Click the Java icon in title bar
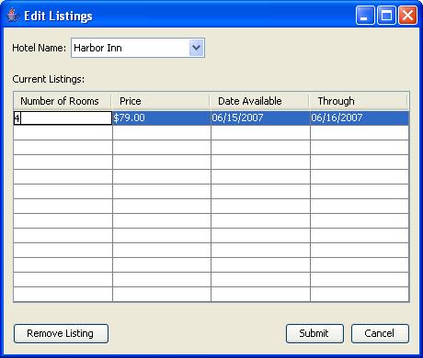Viewport: 423px width, 358px height. (12, 16)
